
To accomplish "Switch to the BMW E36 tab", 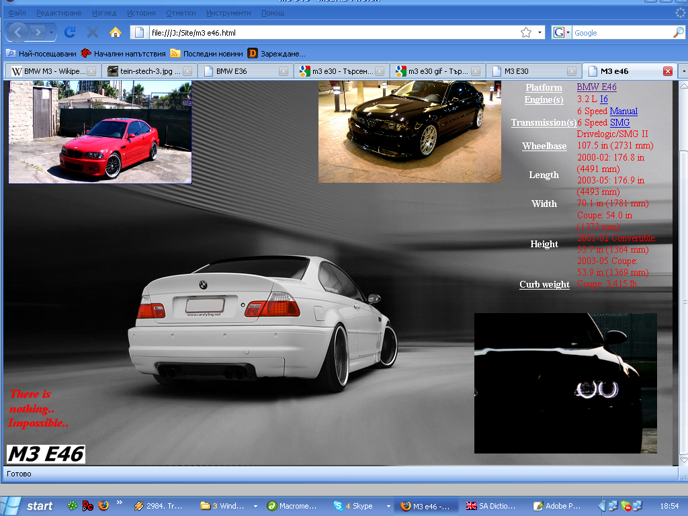I will [x=246, y=71].
